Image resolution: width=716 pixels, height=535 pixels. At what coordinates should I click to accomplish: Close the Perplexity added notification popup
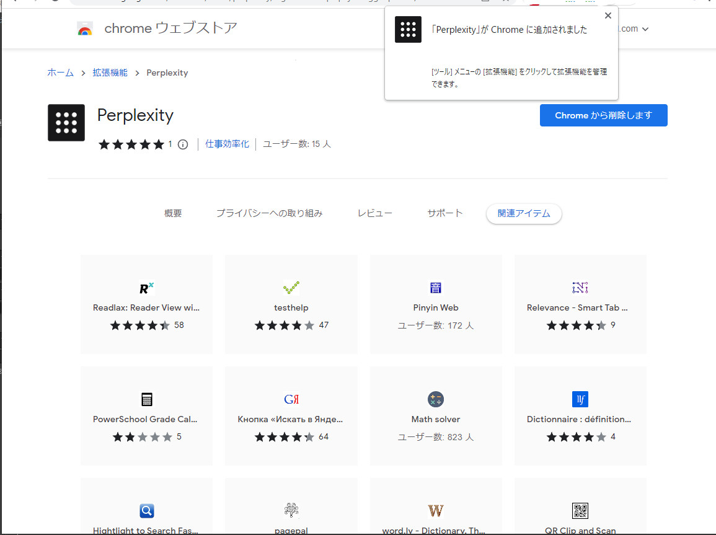[608, 15]
